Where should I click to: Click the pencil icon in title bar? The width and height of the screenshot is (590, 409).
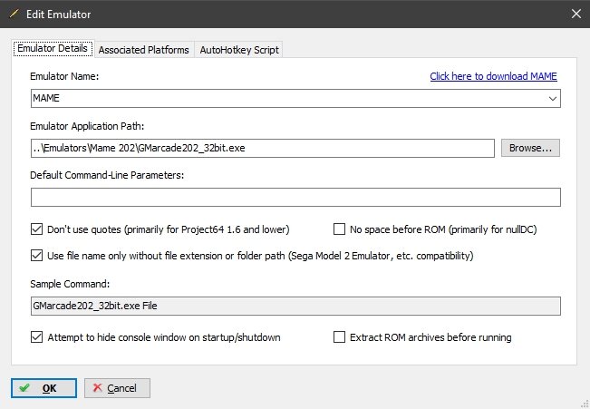point(14,14)
